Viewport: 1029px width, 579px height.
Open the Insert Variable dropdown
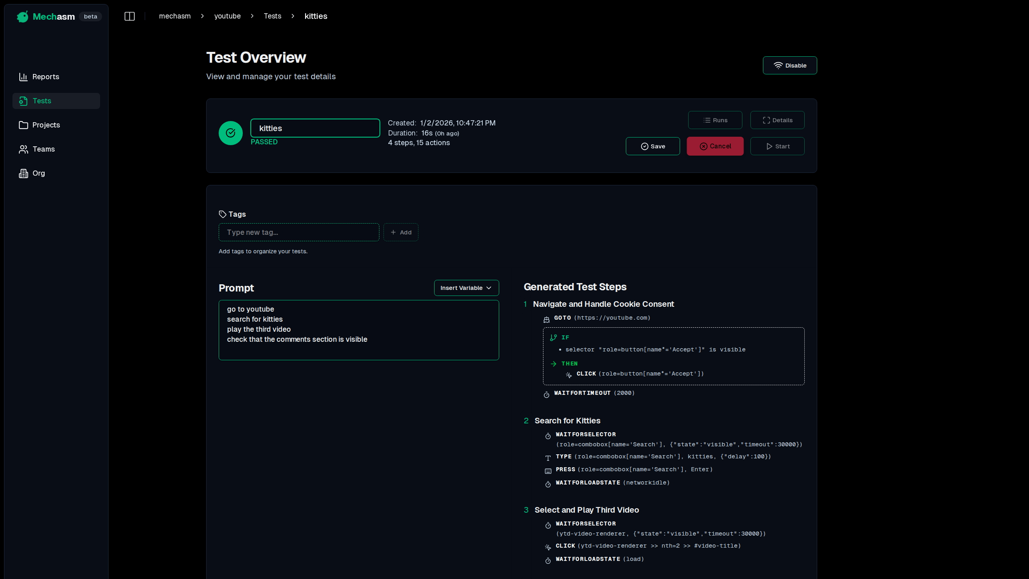point(466,288)
